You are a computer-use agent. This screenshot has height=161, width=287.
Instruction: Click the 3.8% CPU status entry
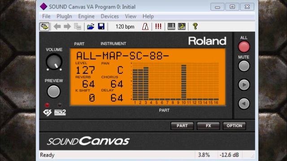pos(204,155)
